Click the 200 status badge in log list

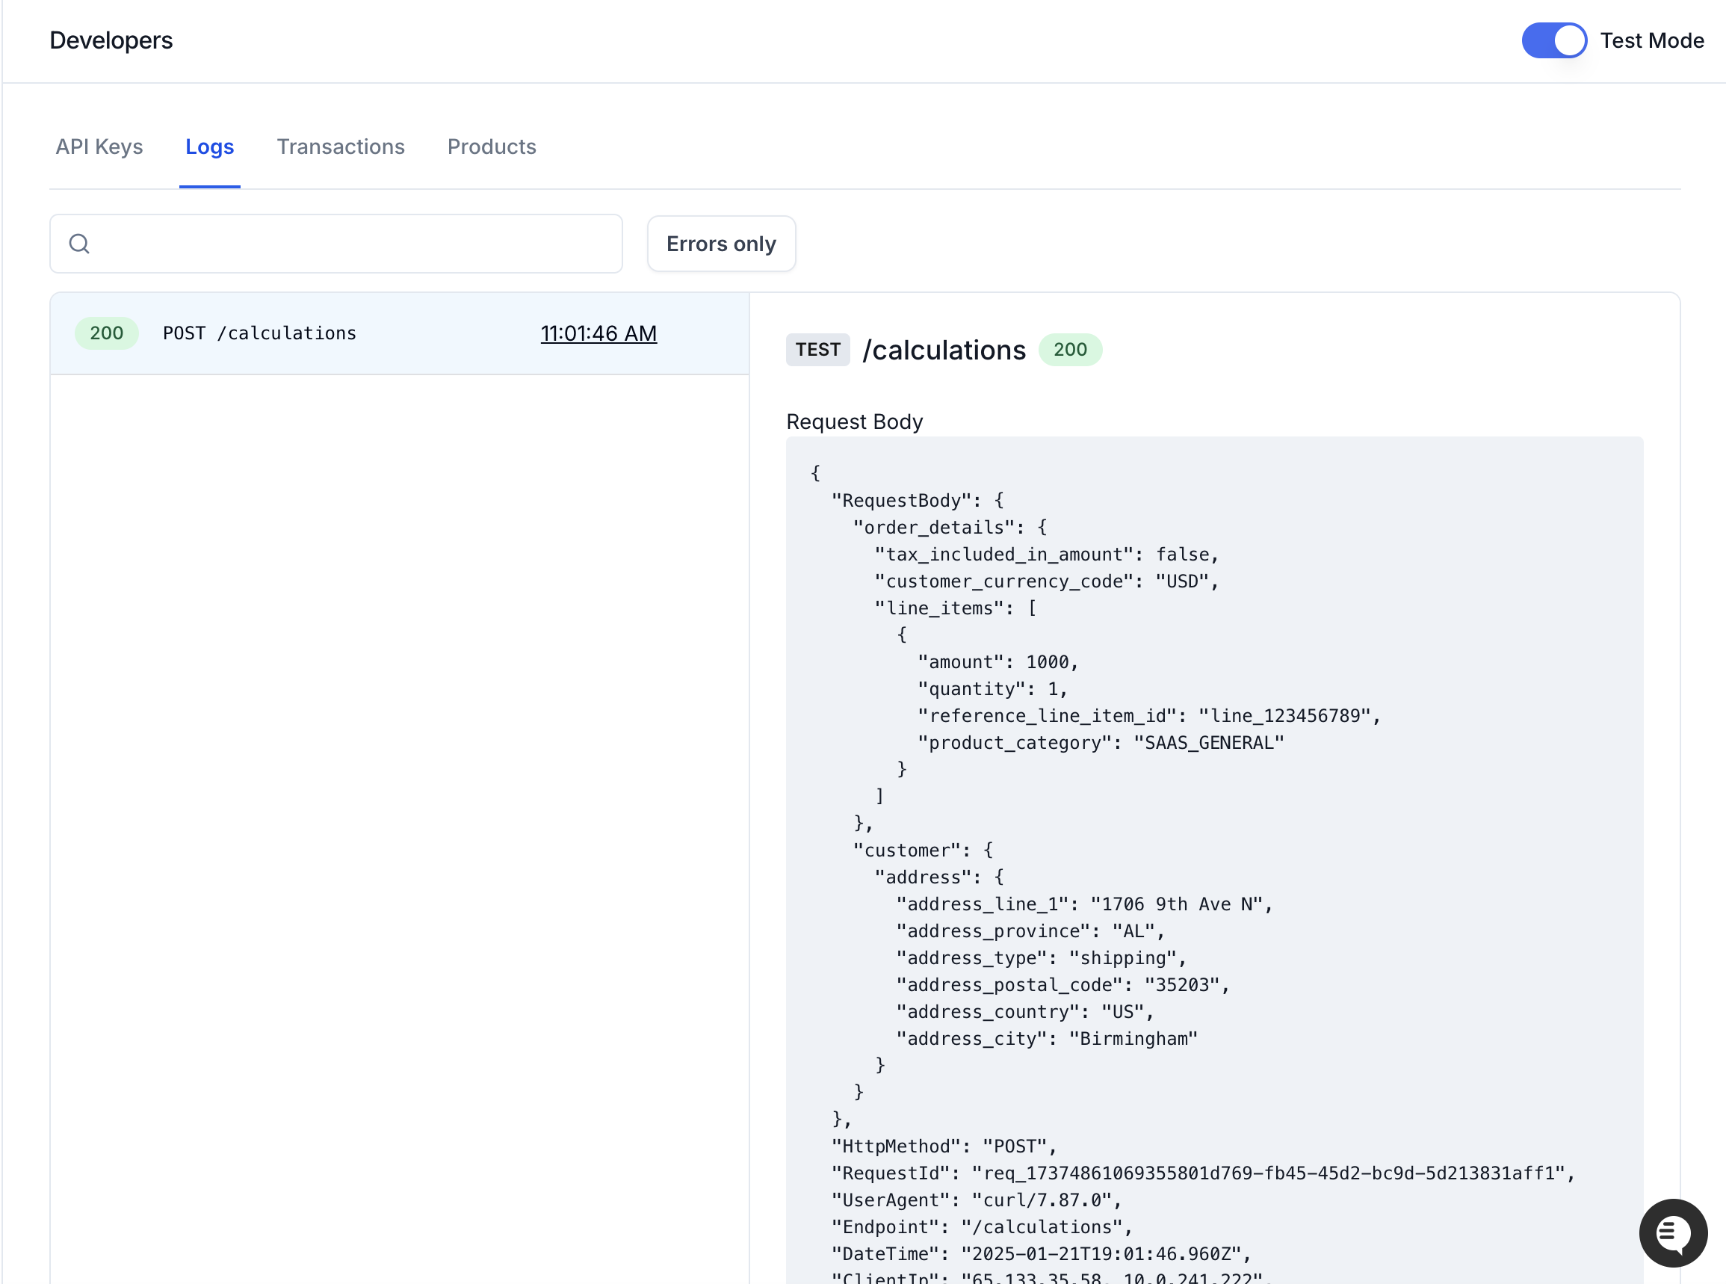pyautogui.click(x=106, y=333)
